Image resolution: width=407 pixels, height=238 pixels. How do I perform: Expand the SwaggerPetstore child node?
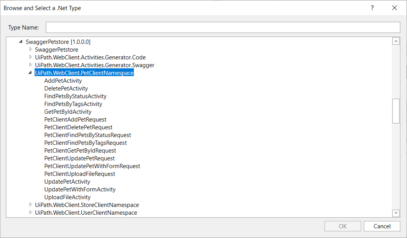pyautogui.click(x=30, y=49)
